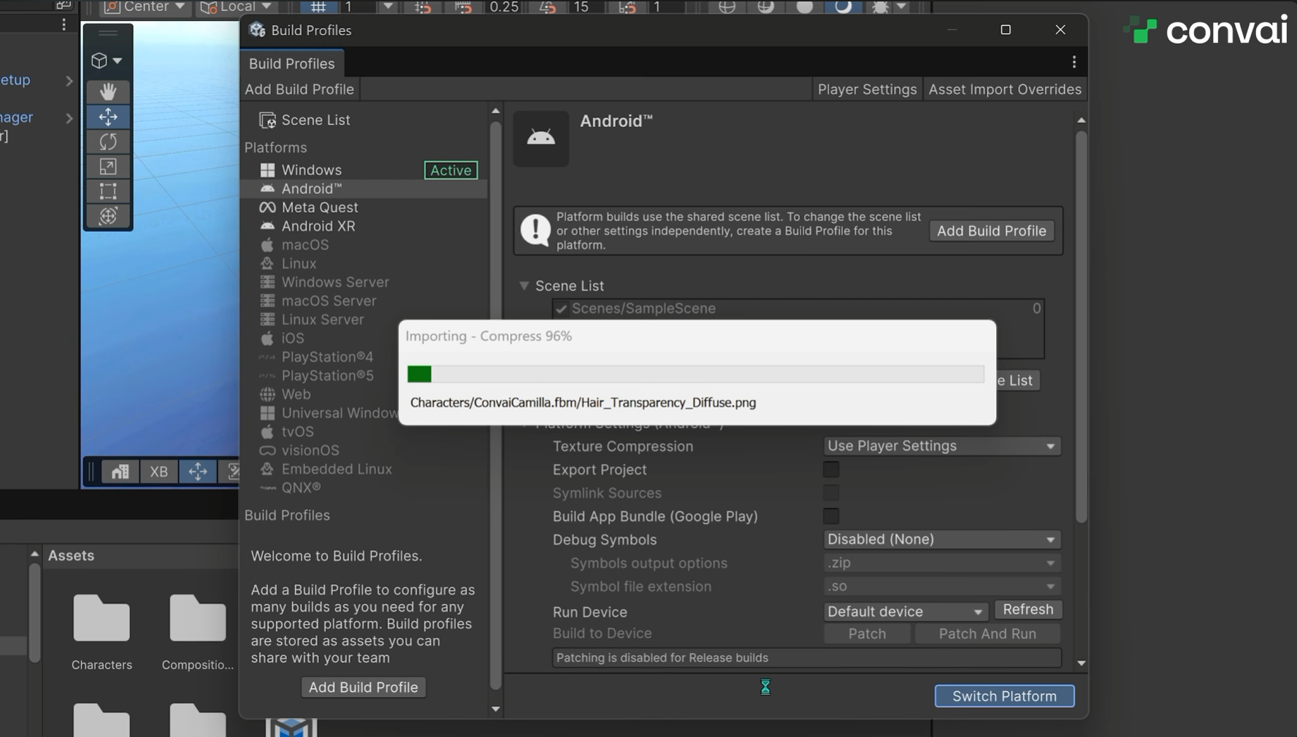Viewport: 1297px width, 737px height.
Task: Click Add Build Profile in the platform notice
Action: point(991,231)
